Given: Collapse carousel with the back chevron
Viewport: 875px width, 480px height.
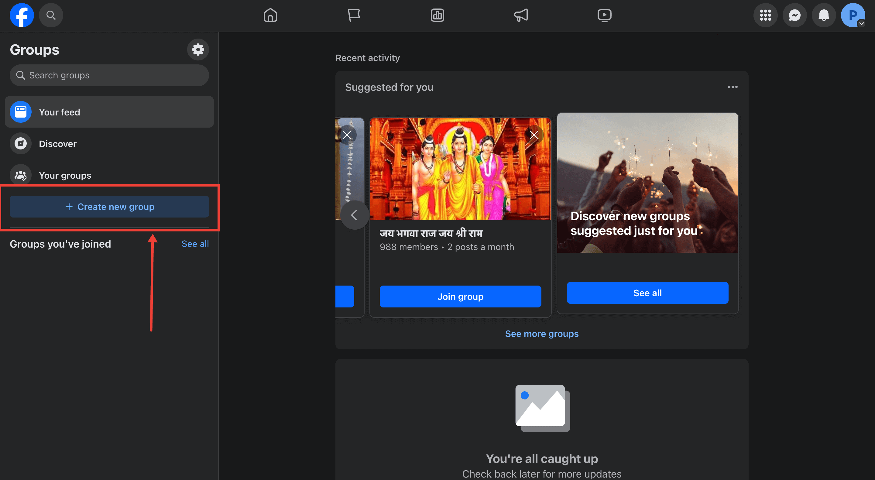Looking at the screenshot, I should 355,215.
